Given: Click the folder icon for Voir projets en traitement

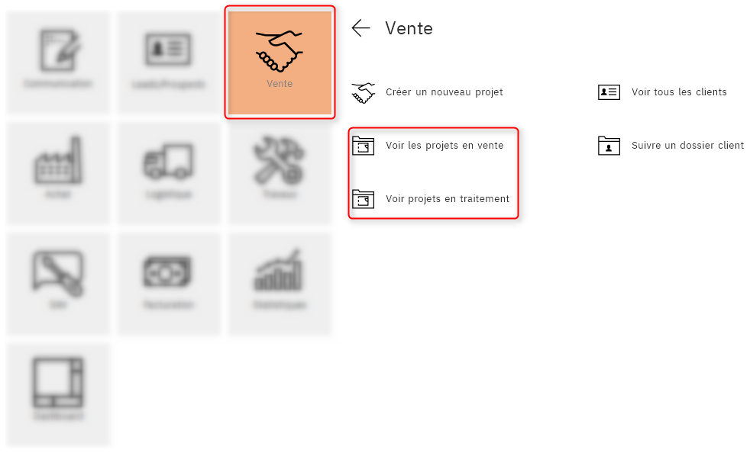Looking at the screenshot, I should tap(363, 199).
